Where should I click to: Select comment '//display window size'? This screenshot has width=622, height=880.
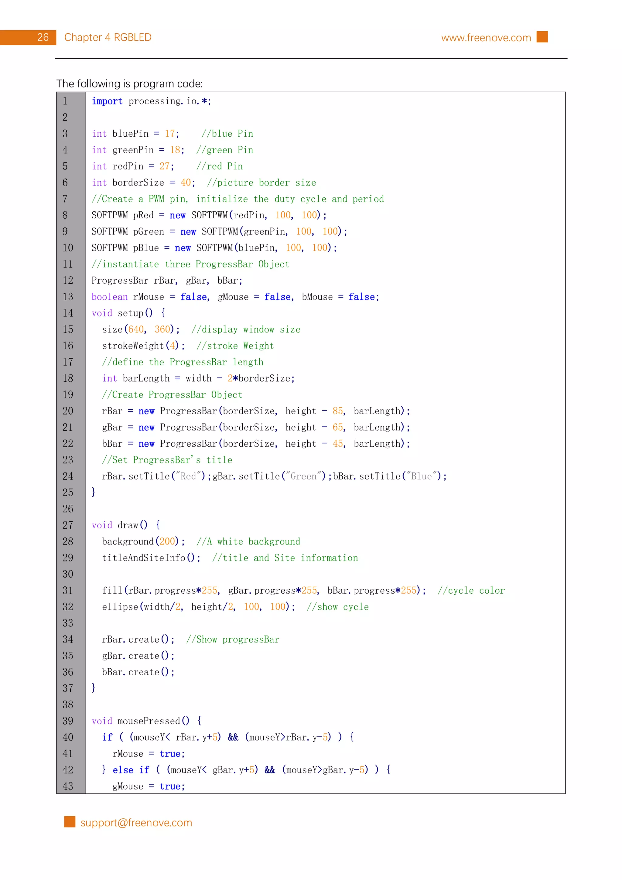(x=246, y=329)
